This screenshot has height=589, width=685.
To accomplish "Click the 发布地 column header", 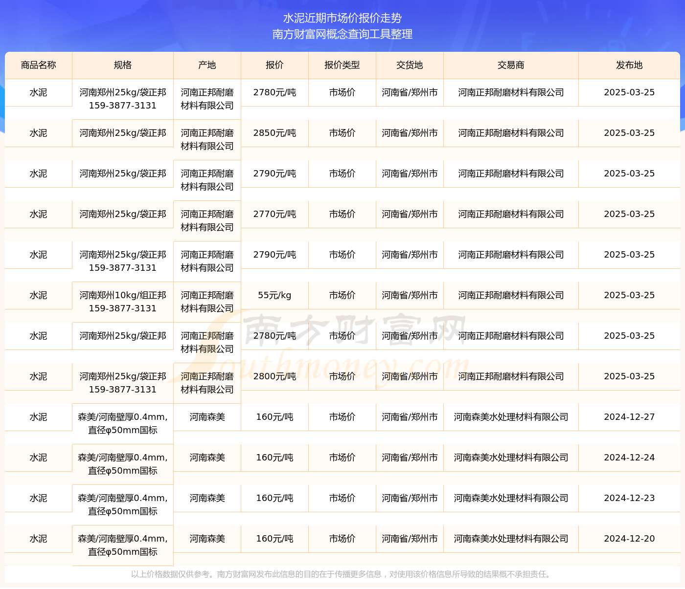I will click(629, 65).
